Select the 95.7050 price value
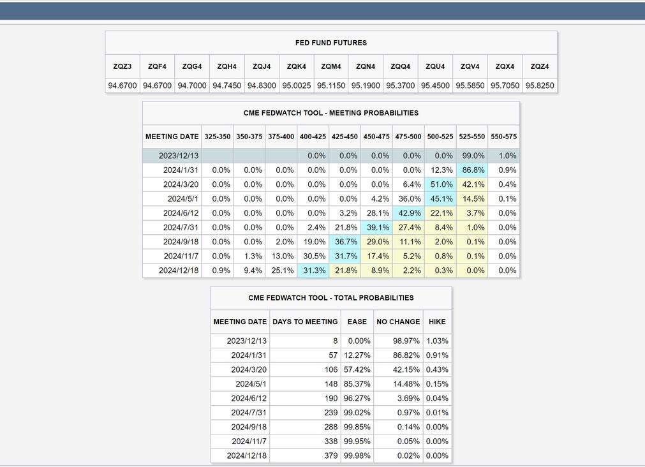Image resolution: width=645 pixels, height=467 pixels. (505, 85)
